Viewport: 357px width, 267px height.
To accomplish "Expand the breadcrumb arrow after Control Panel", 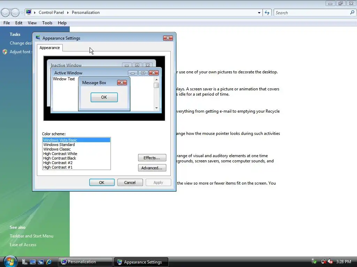I will coord(68,13).
